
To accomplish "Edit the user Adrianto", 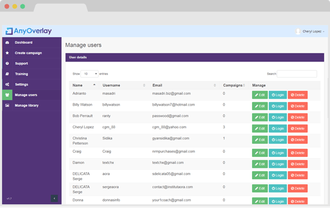I will [x=260, y=95].
